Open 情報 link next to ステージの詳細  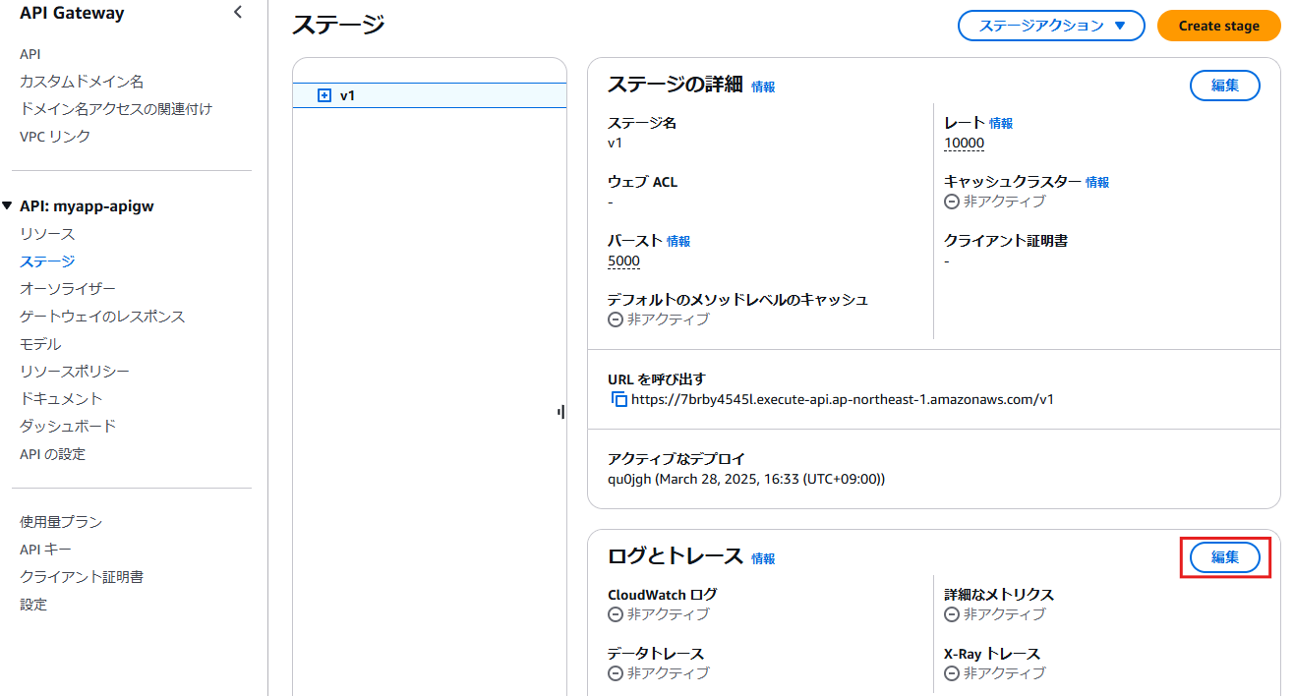[763, 87]
